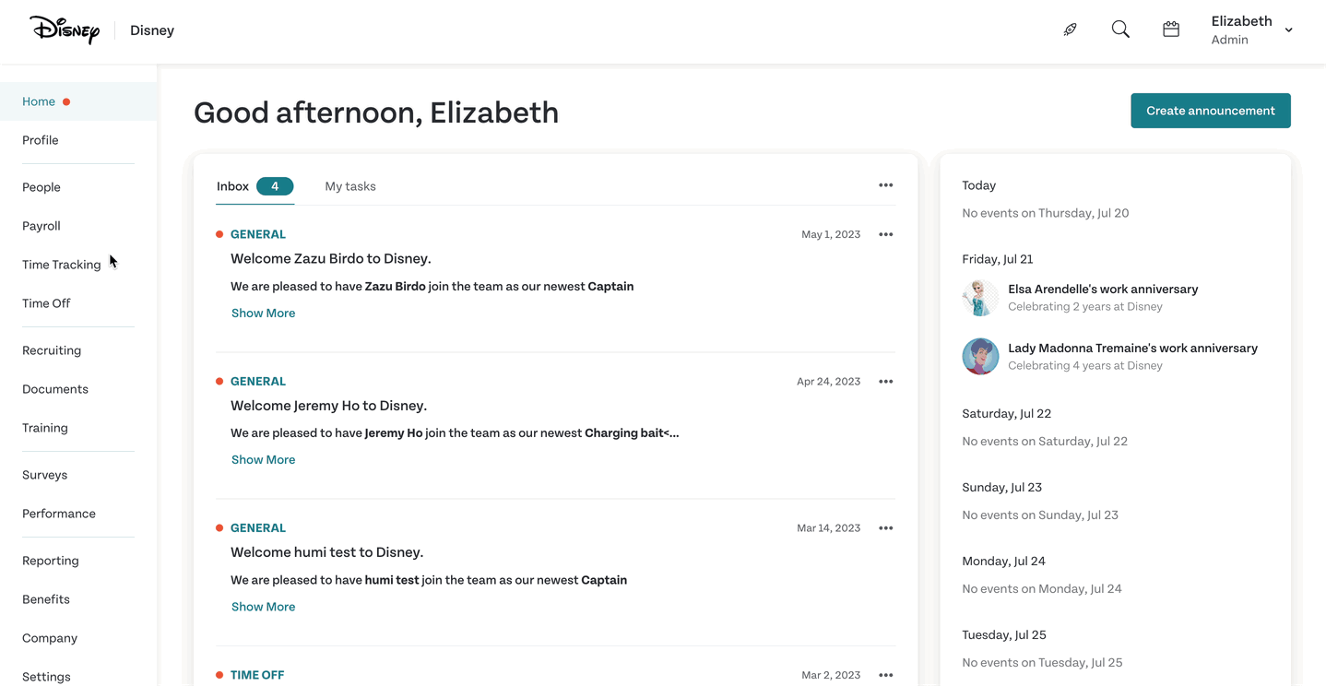Screen dimensions: 1326x686
Task: Open inbox options three-dot menu
Action: pos(885,185)
